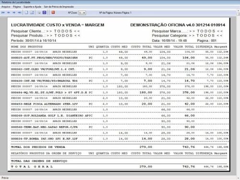Click the blue save icon
This screenshot has width=240, height=180.
pyautogui.click(x=45, y=12)
